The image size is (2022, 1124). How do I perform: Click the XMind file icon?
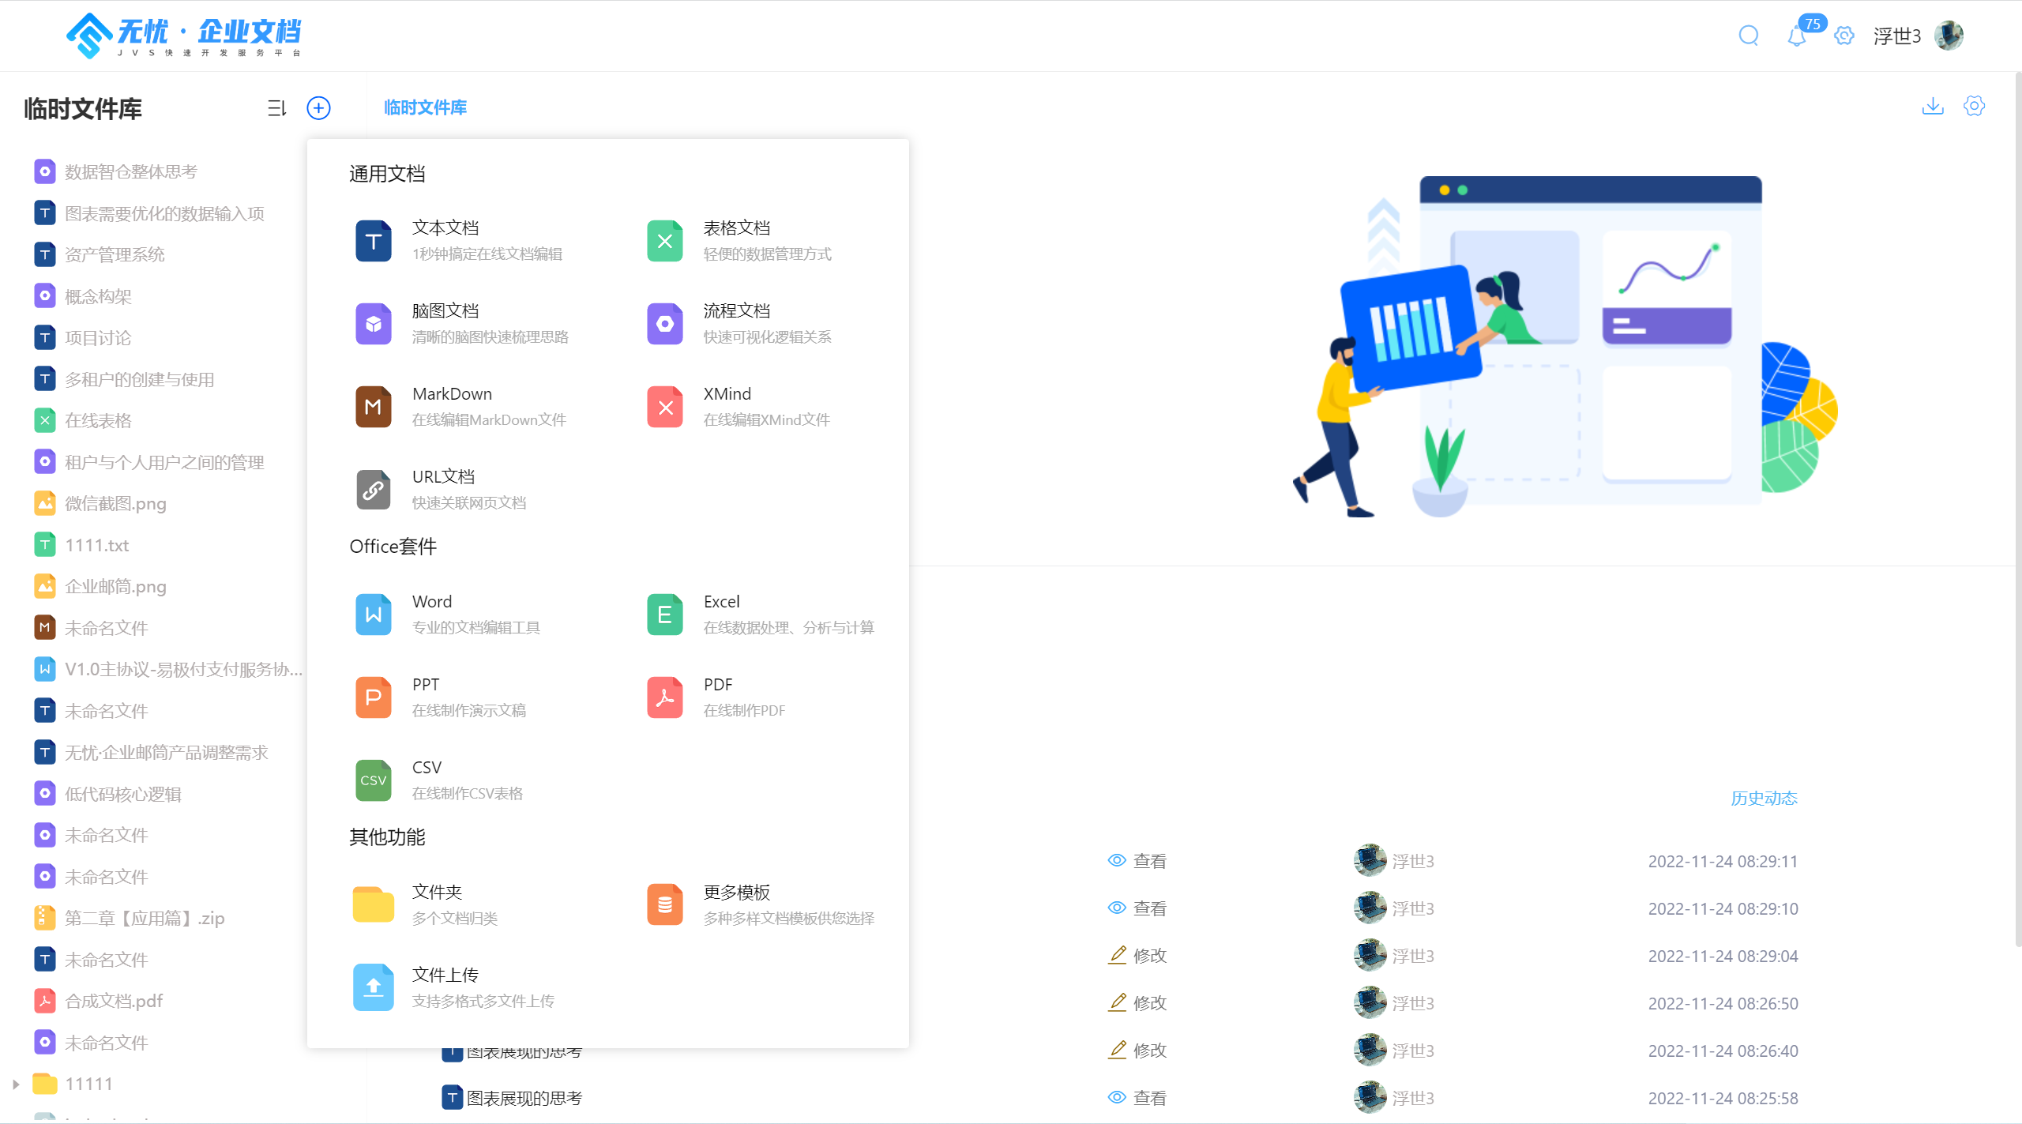pyautogui.click(x=665, y=407)
